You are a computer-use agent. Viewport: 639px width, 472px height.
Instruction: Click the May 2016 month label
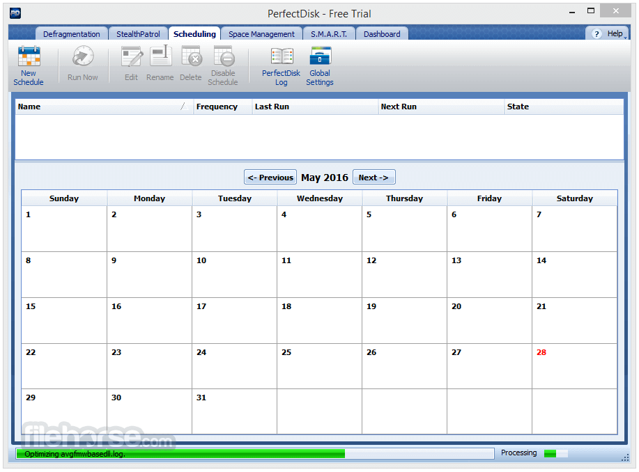click(325, 178)
